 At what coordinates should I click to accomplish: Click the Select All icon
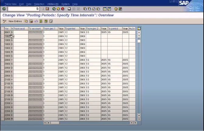pos(41,21)
